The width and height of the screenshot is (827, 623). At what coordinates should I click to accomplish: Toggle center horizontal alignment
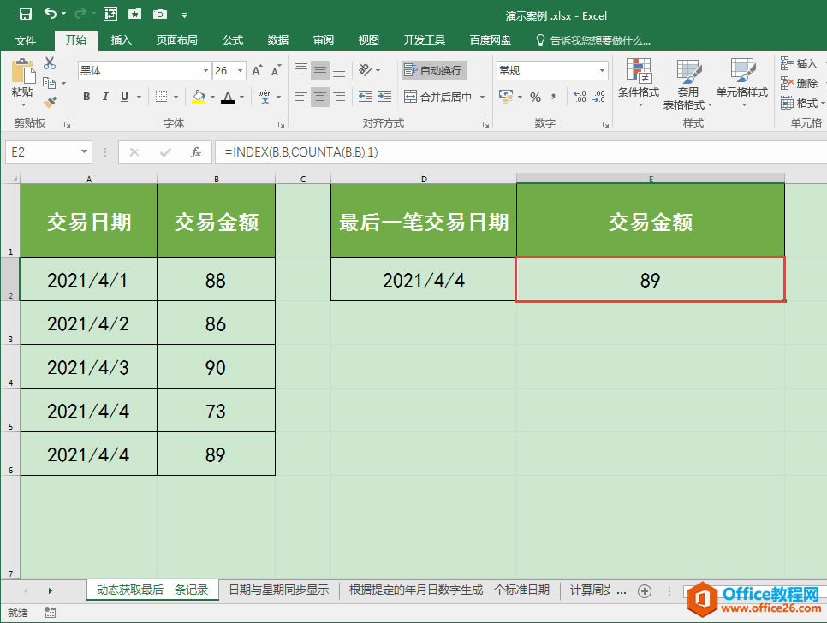click(320, 97)
